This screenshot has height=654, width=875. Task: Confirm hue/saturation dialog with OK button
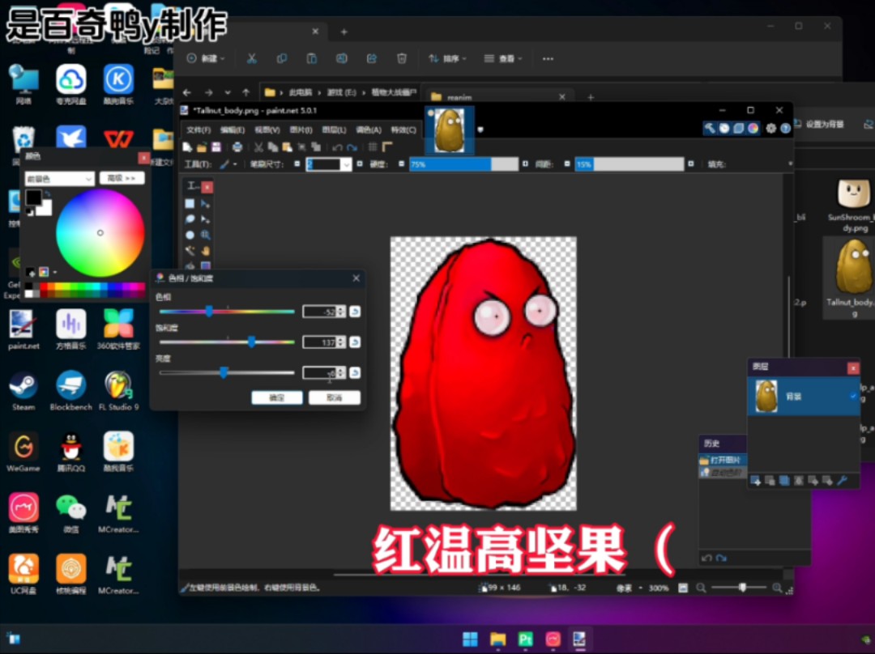pyautogui.click(x=277, y=397)
